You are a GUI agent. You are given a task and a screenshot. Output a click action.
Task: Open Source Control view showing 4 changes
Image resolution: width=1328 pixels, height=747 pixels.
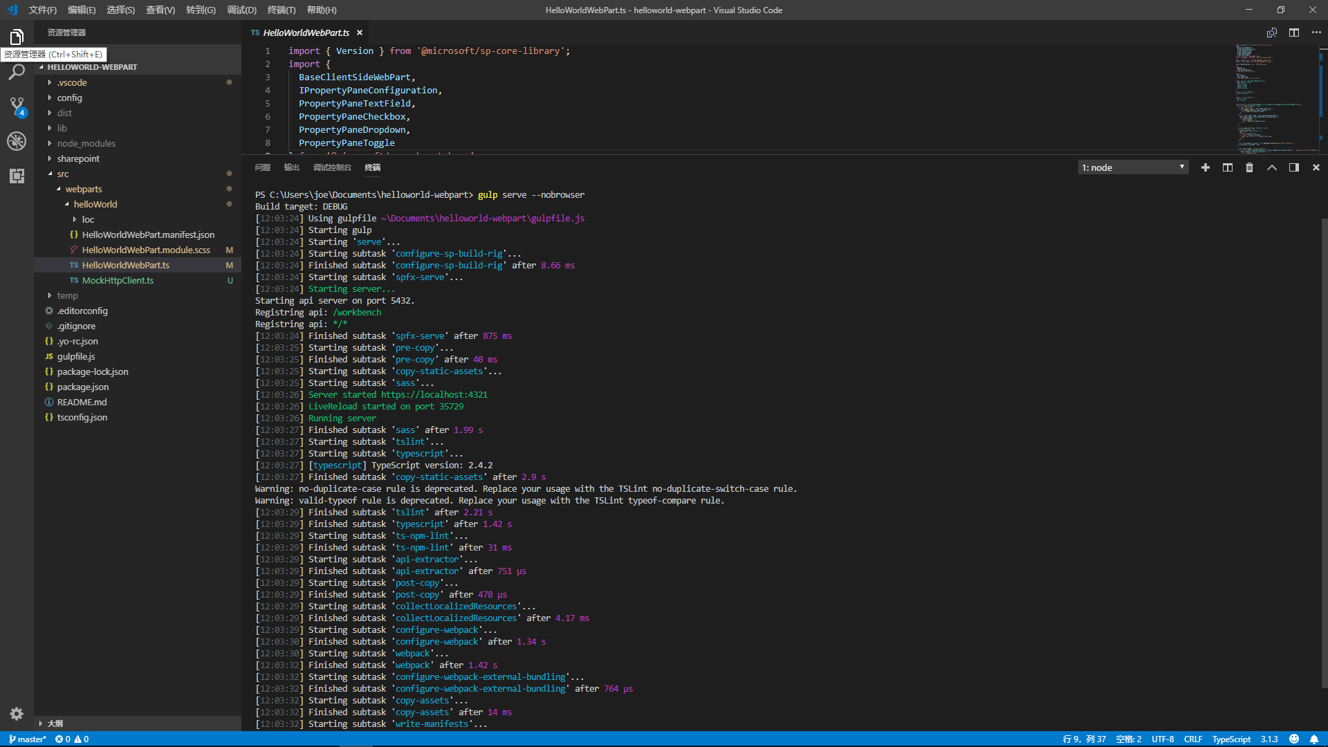tap(17, 107)
